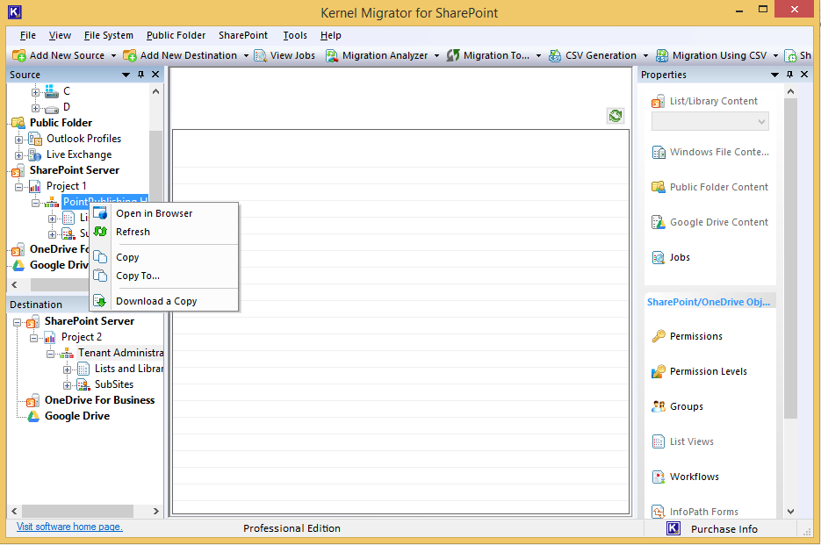Click the OneDrive For Business icon in Destination

click(33, 400)
